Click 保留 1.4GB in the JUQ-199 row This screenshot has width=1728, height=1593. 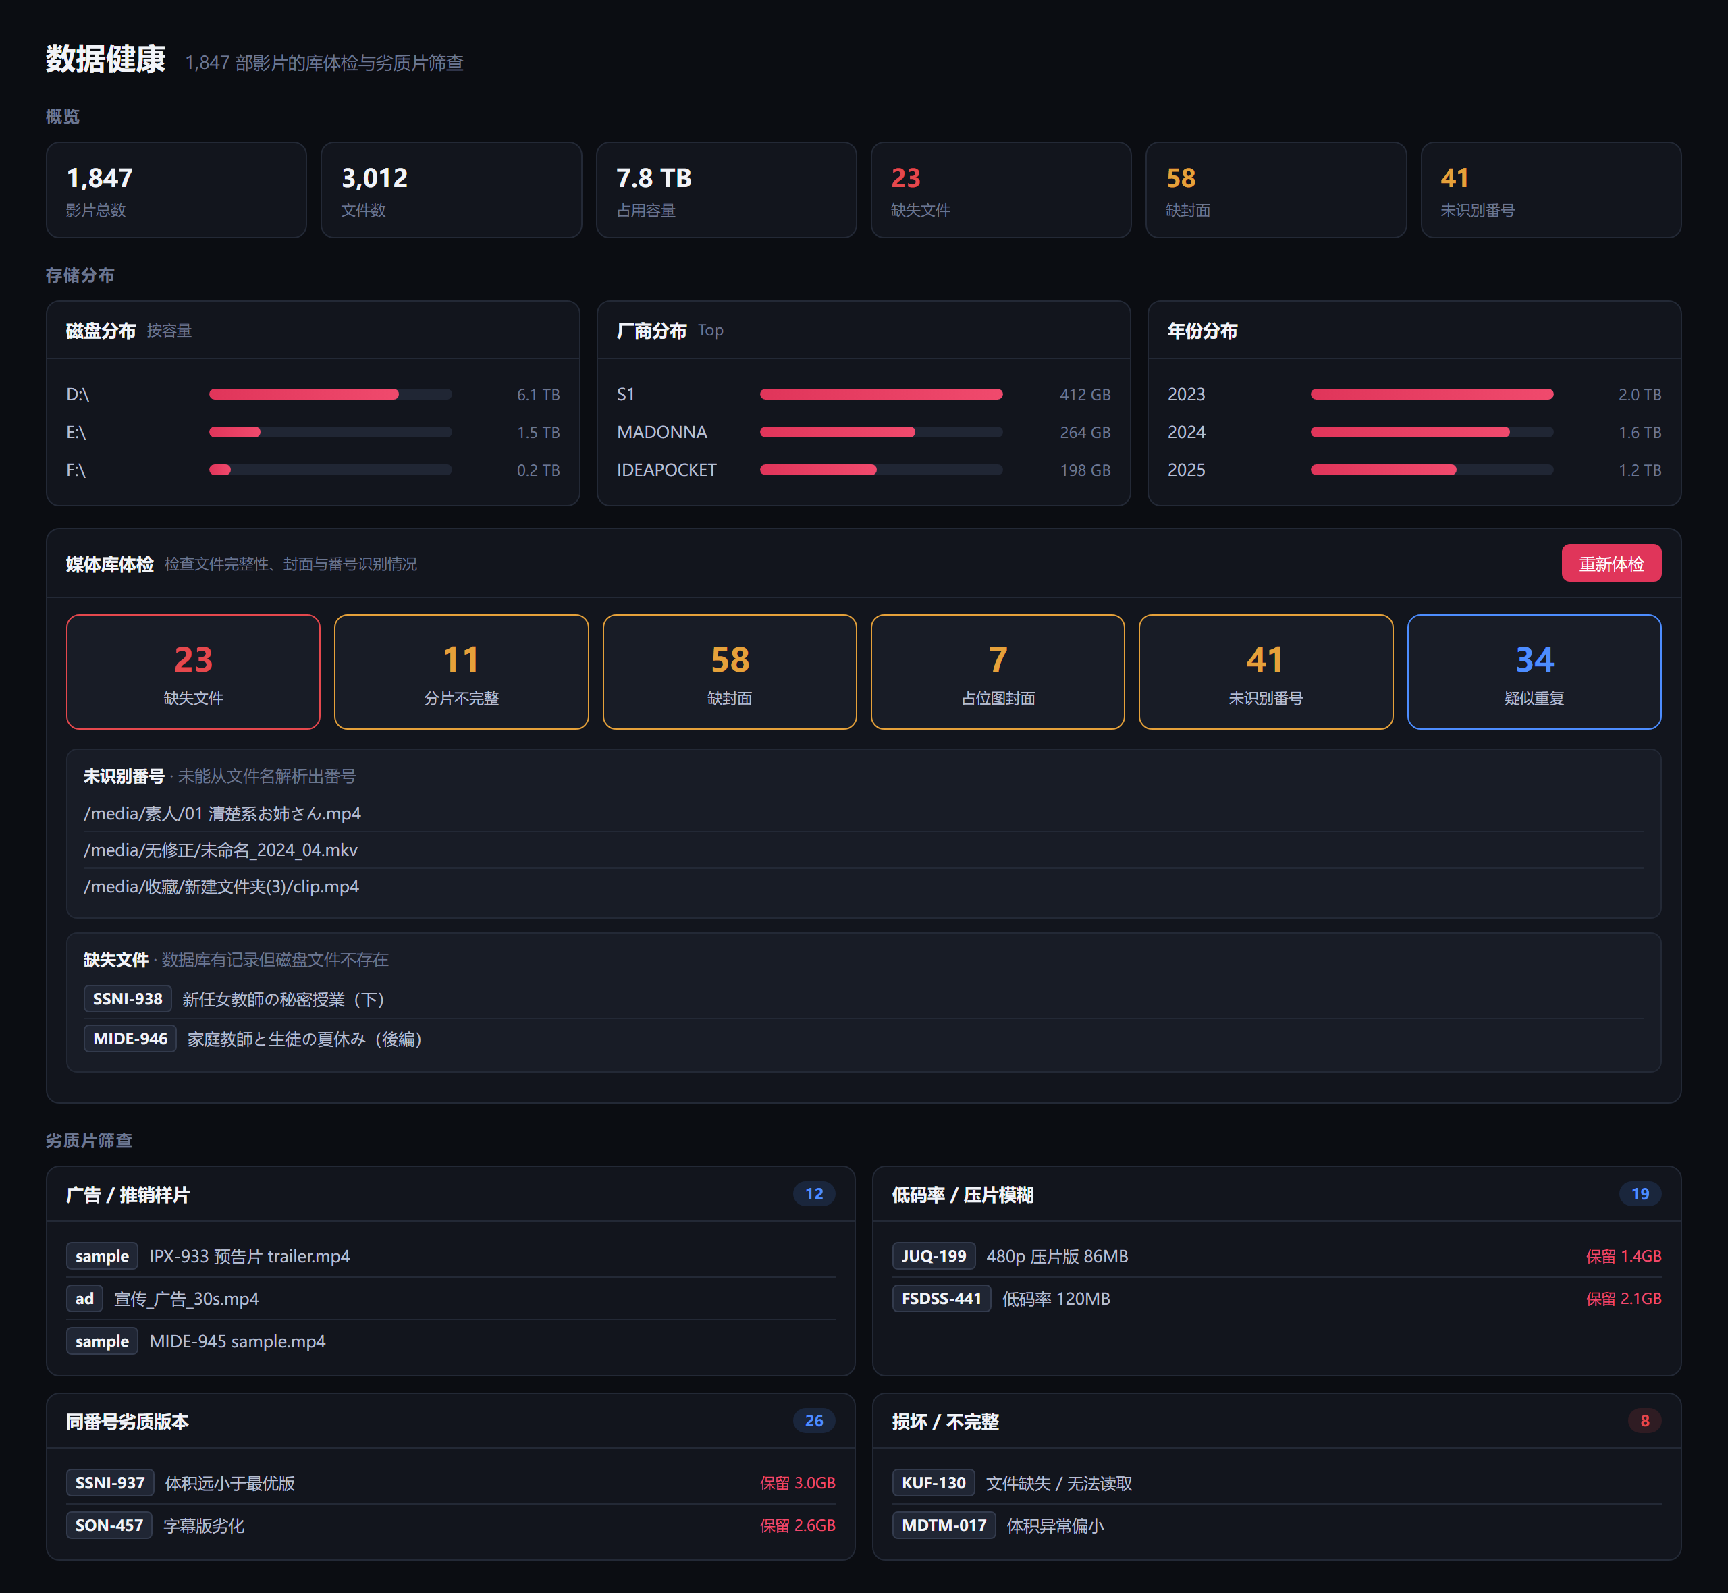tap(1624, 1256)
